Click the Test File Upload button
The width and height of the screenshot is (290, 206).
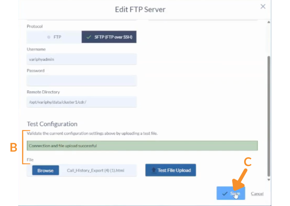coord(171,170)
